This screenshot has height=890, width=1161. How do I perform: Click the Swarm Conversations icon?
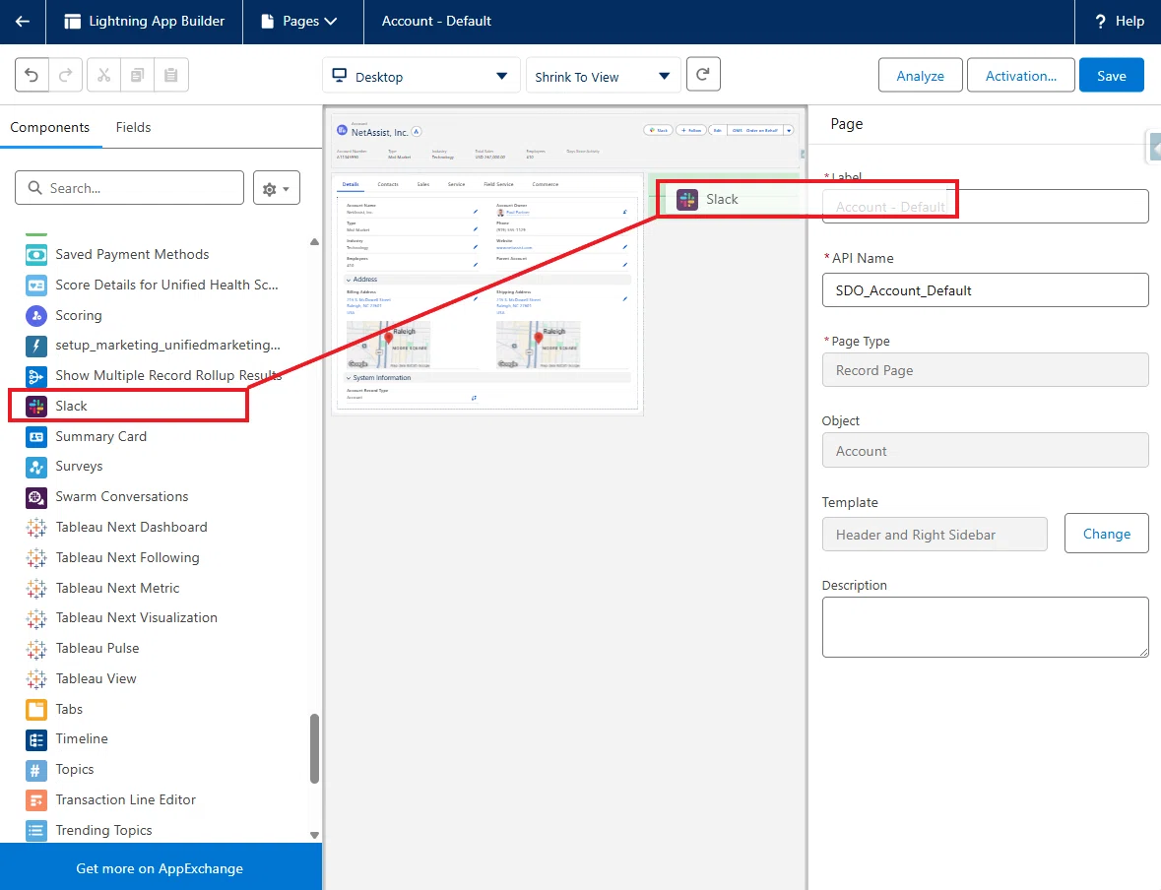tap(36, 497)
